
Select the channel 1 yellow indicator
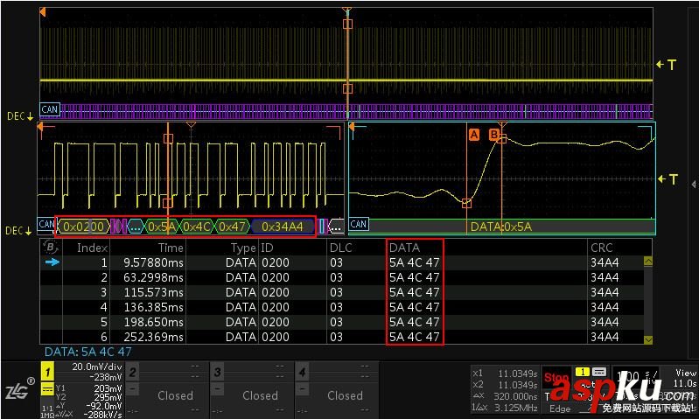(48, 371)
